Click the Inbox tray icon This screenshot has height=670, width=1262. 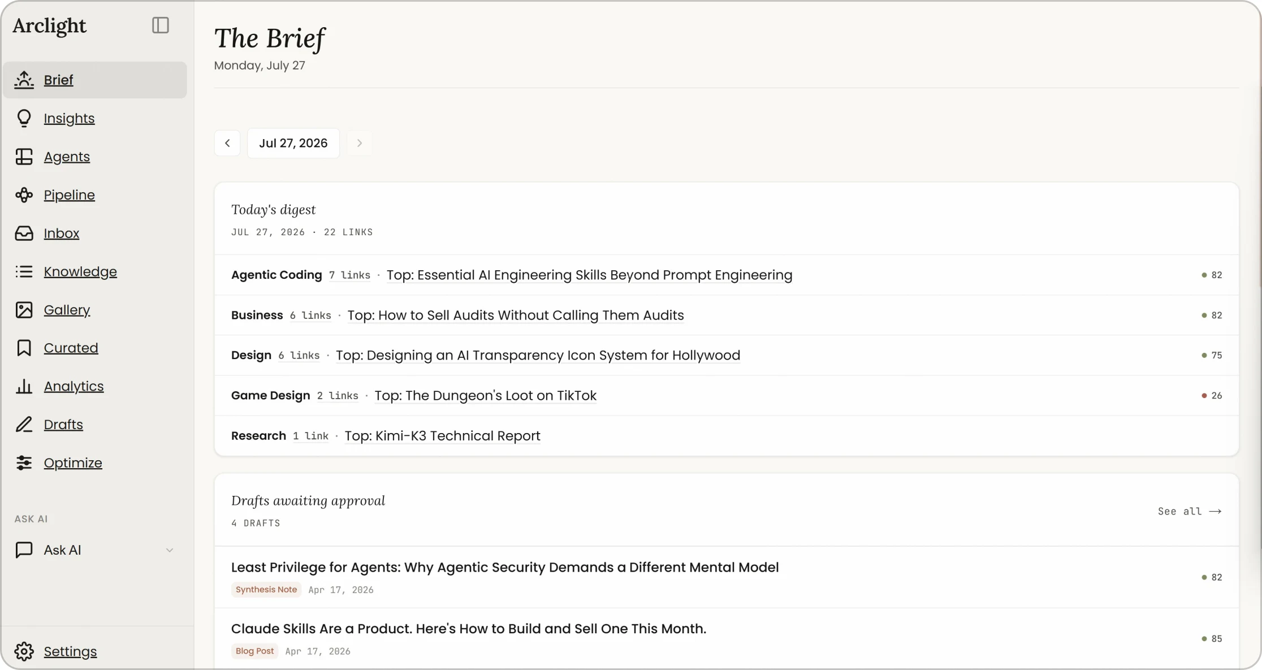coord(24,233)
